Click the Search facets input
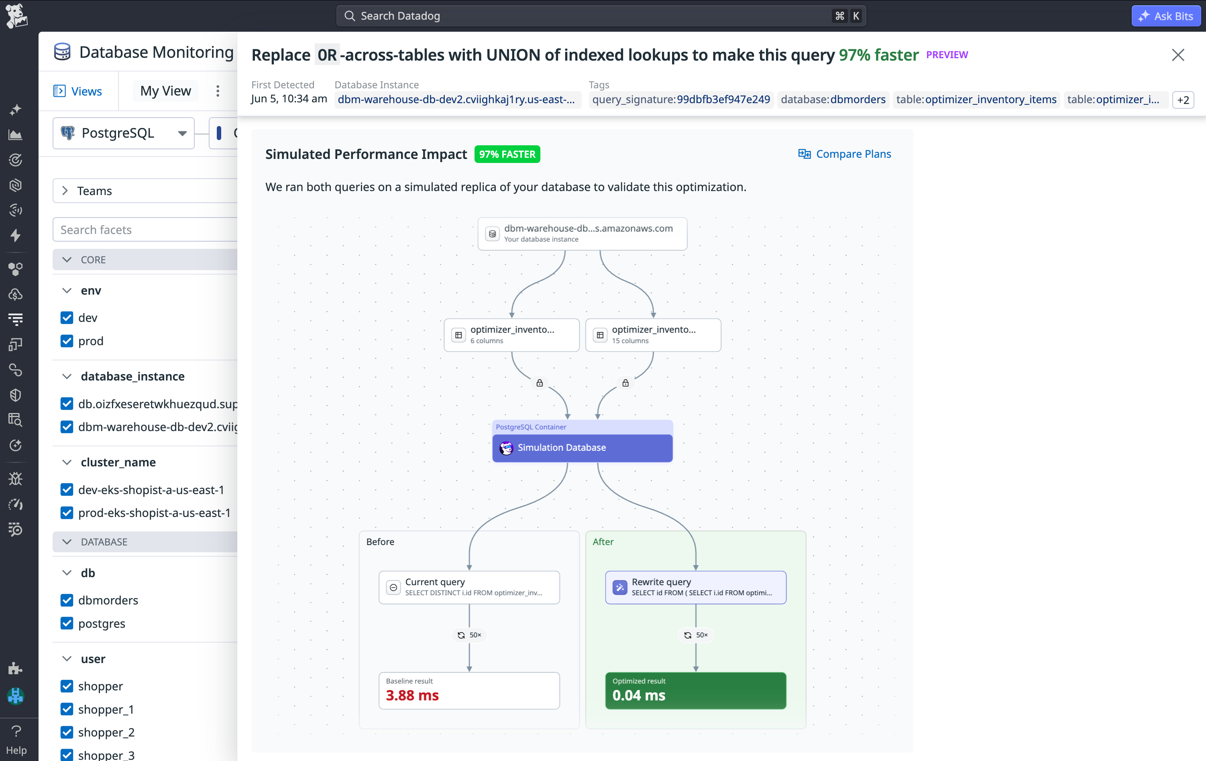Viewport: 1206px width, 761px height. (145, 229)
